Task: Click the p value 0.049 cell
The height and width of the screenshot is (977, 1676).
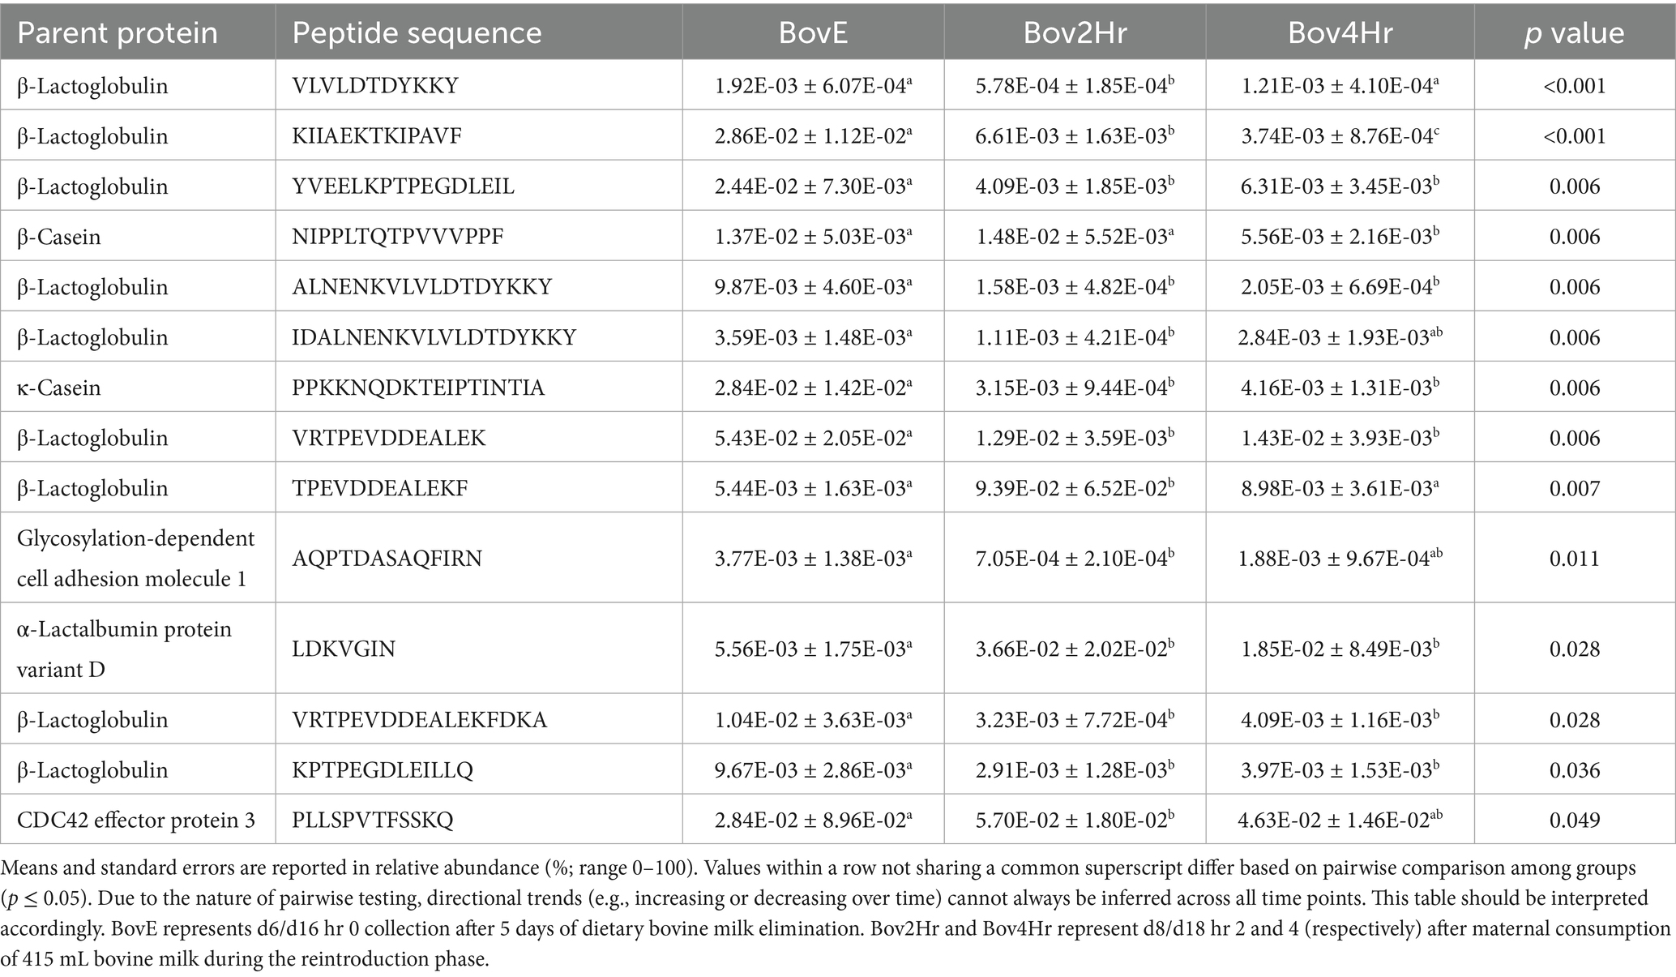Action: 1575,820
